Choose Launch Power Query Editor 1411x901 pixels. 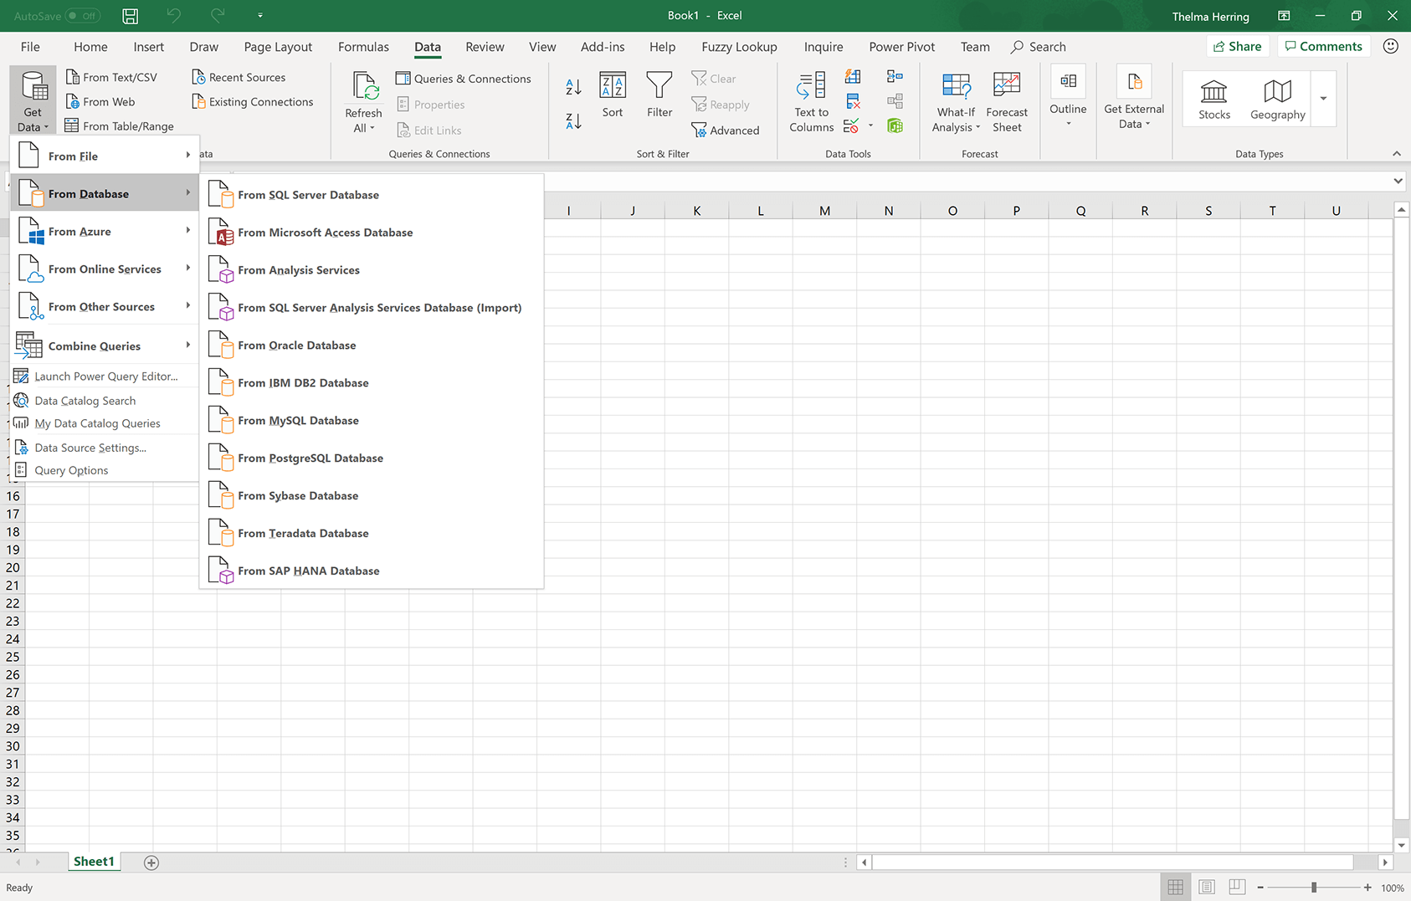pyautogui.click(x=105, y=376)
